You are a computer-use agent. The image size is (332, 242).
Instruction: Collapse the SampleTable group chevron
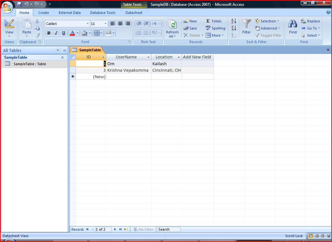click(63, 57)
